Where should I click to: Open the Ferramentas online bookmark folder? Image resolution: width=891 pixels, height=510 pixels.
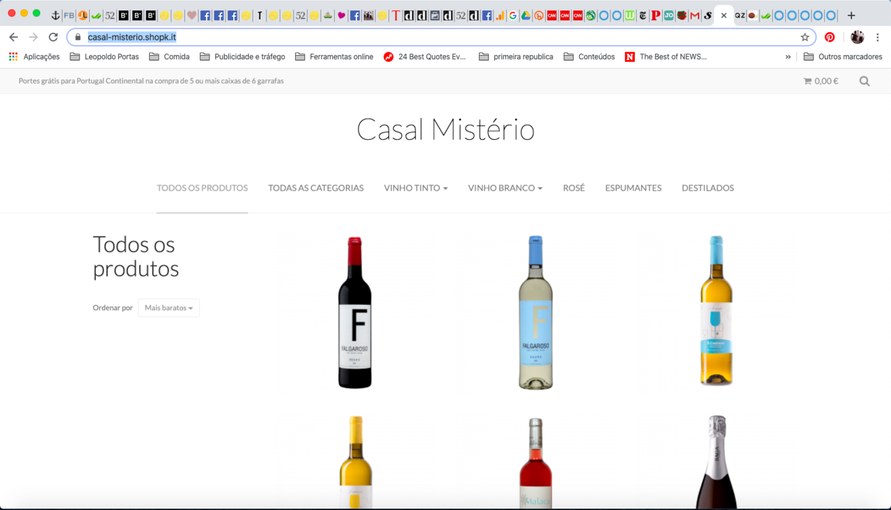(x=334, y=57)
